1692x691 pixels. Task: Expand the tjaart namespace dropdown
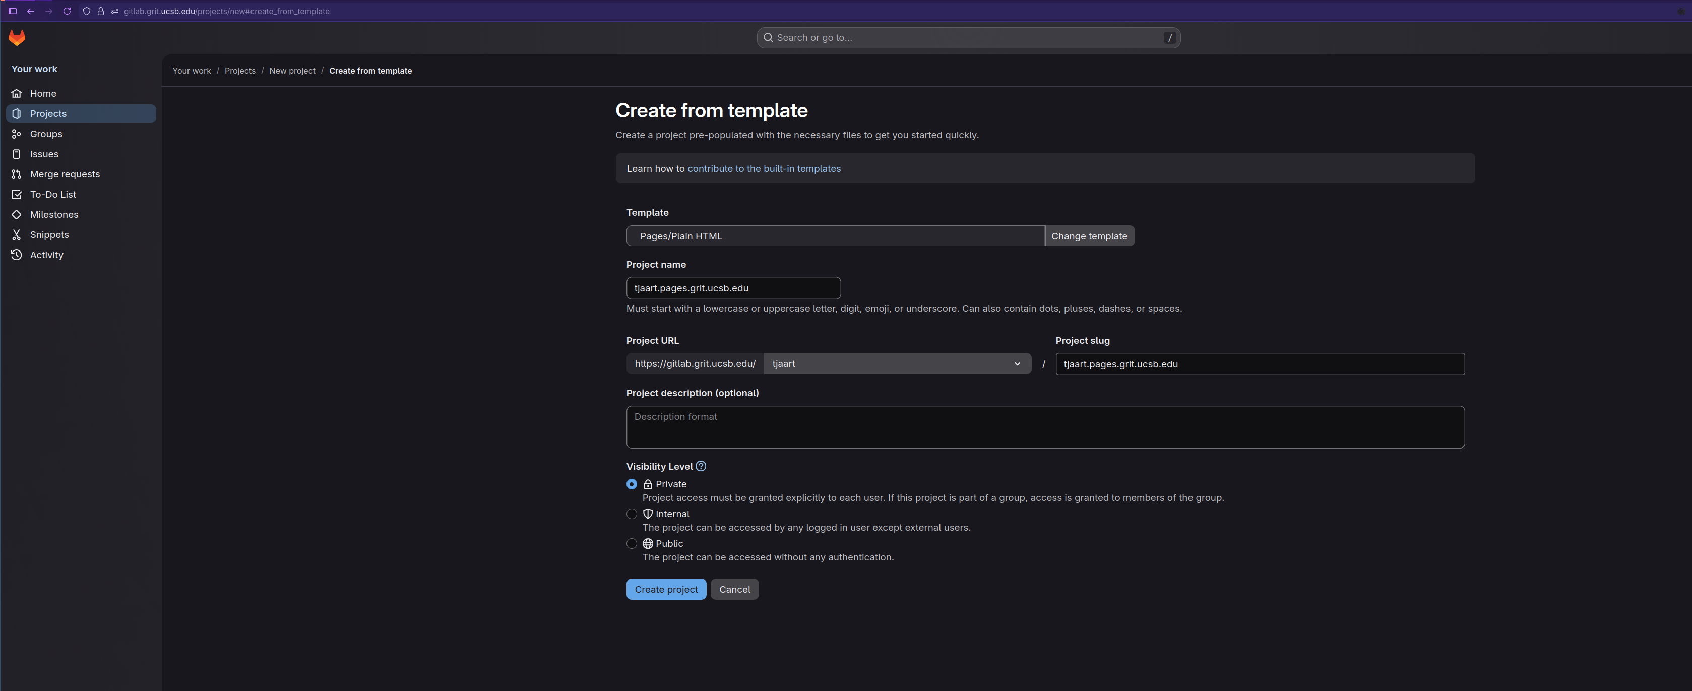pyautogui.click(x=897, y=364)
